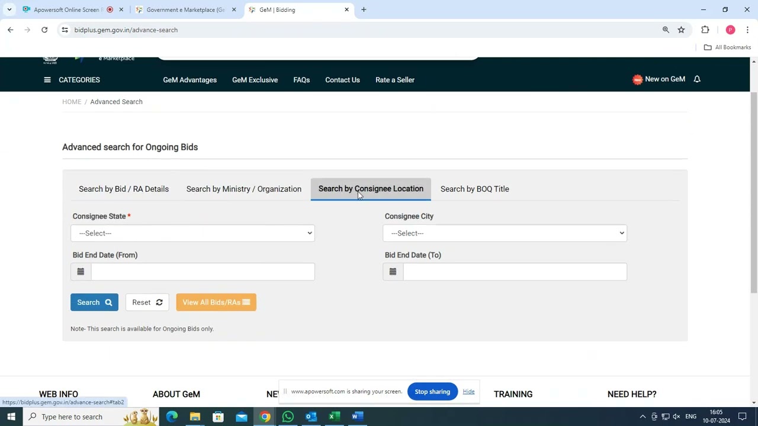
Task: Open the Windows notification center
Action: tap(742, 417)
